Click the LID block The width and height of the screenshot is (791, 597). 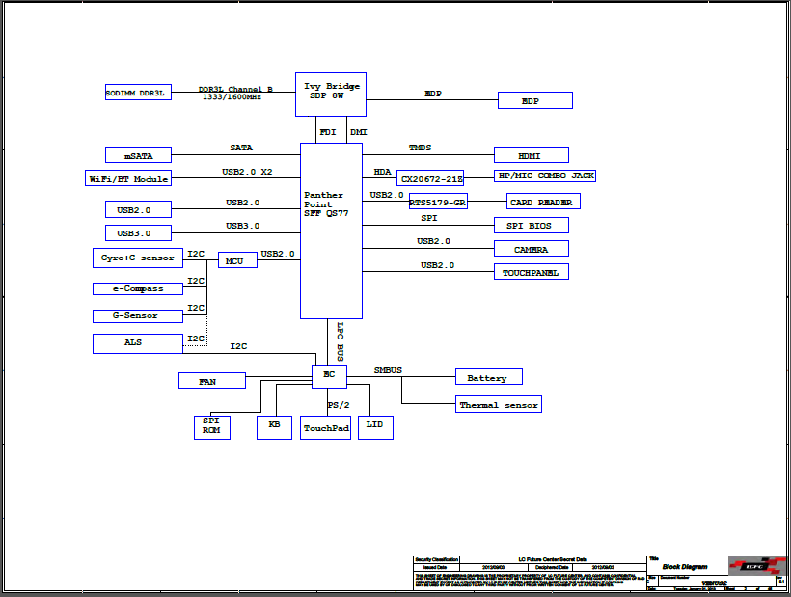(375, 427)
